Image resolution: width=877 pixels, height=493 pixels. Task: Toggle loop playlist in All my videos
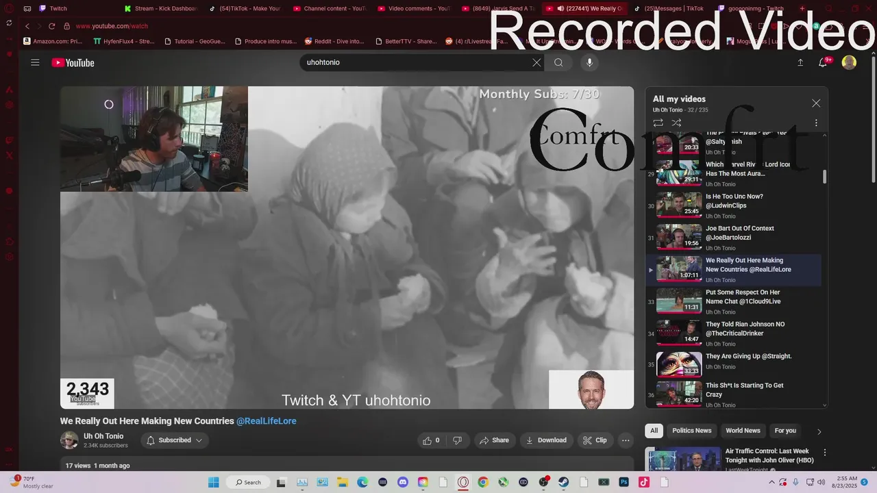(658, 123)
